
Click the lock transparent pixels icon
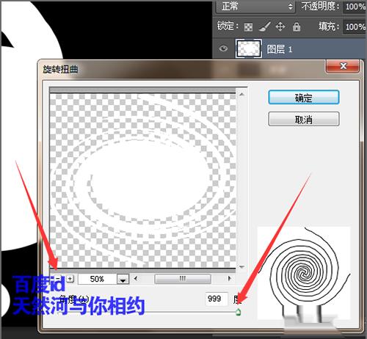pyautogui.click(x=248, y=27)
